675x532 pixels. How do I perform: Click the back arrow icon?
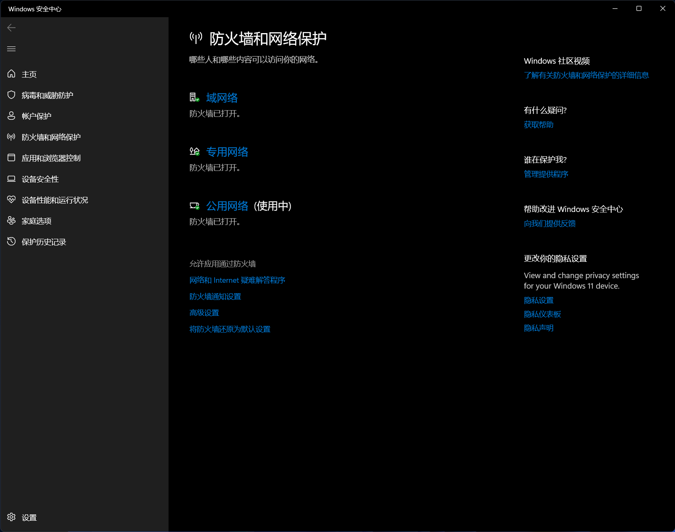11,28
